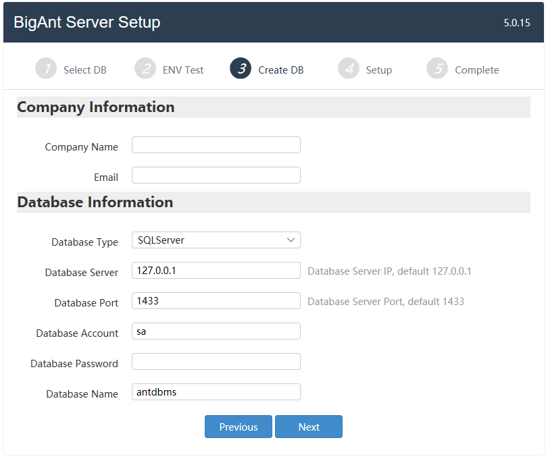Click the step 3 circle icon

241,68
